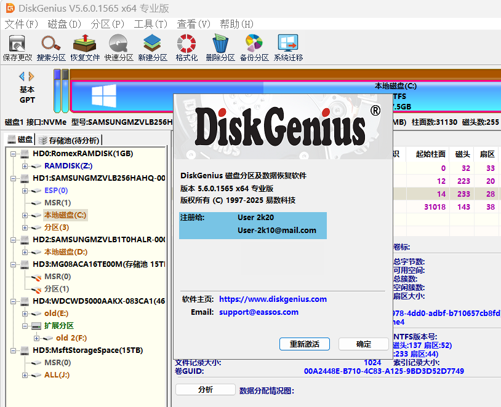Click the 重新激活 reactivate button

tap(305, 344)
